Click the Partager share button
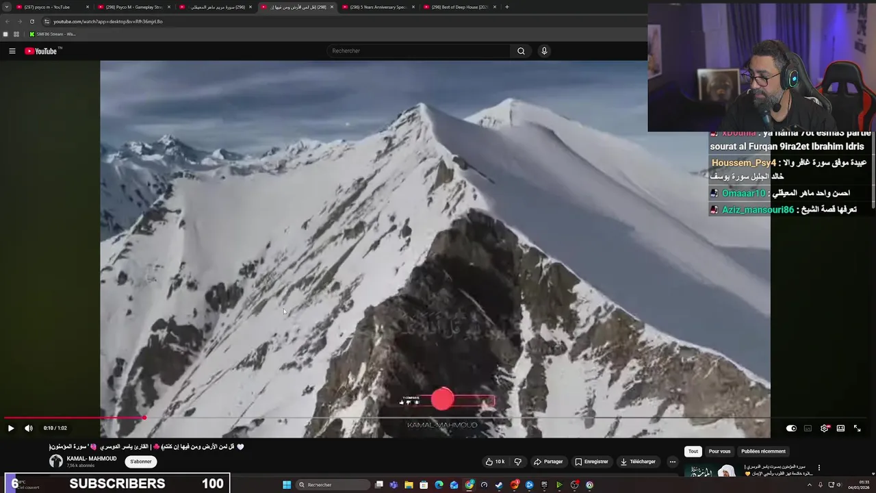The height and width of the screenshot is (493, 876). 548,462
